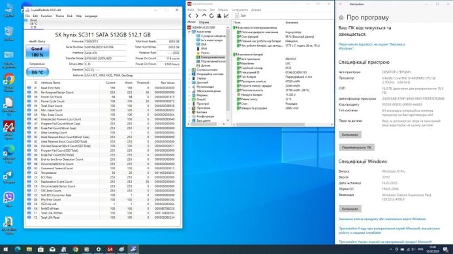Open CrystalDiskInfo File menu
The height and width of the screenshot is (254, 453).
pyautogui.click(x=27, y=16)
